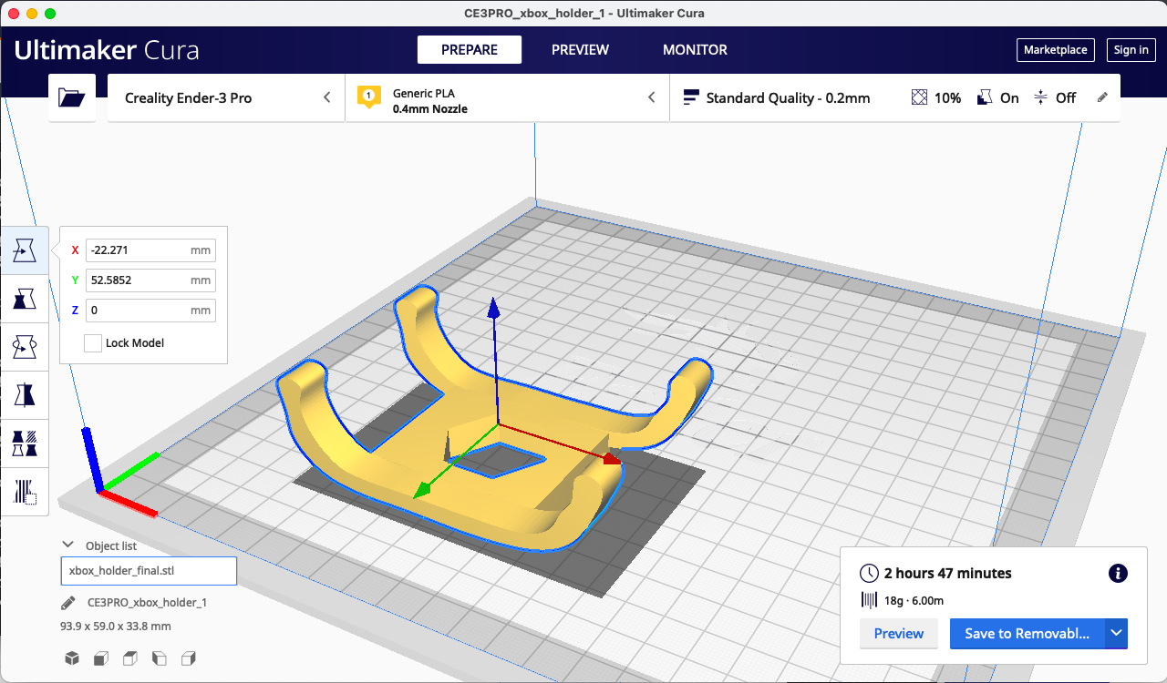This screenshot has height=683, width=1167.
Task: Click the green Y-axis move arrow handle
Action: tap(422, 490)
